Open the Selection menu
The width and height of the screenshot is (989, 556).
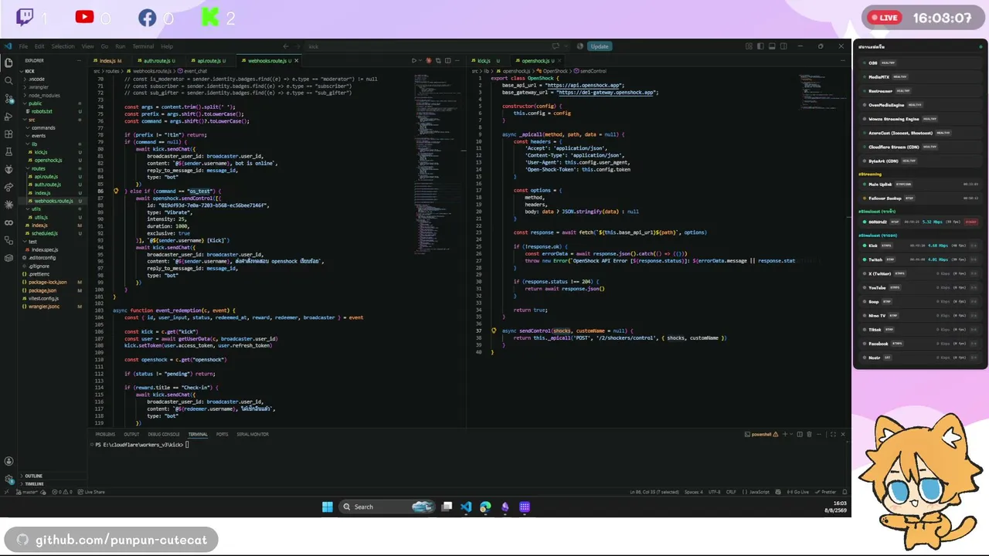(x=63, y=46)
